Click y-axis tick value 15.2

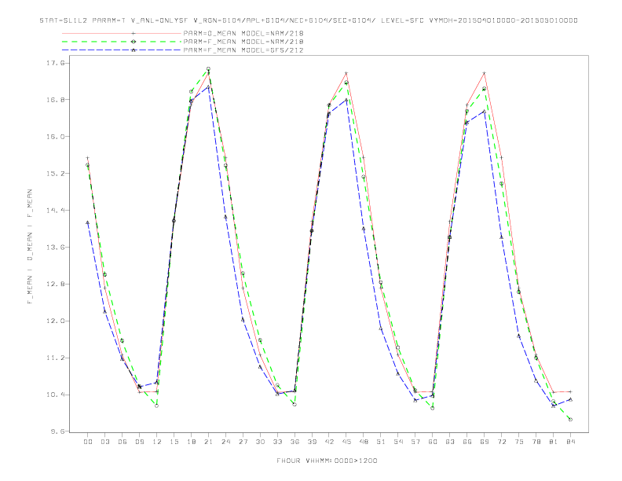(x=56, y=174)
